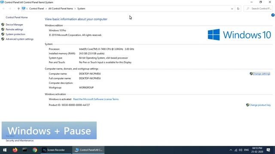Open Advanced system settings
The height and width of the screenshot is (154, 275).
[19, 39]
